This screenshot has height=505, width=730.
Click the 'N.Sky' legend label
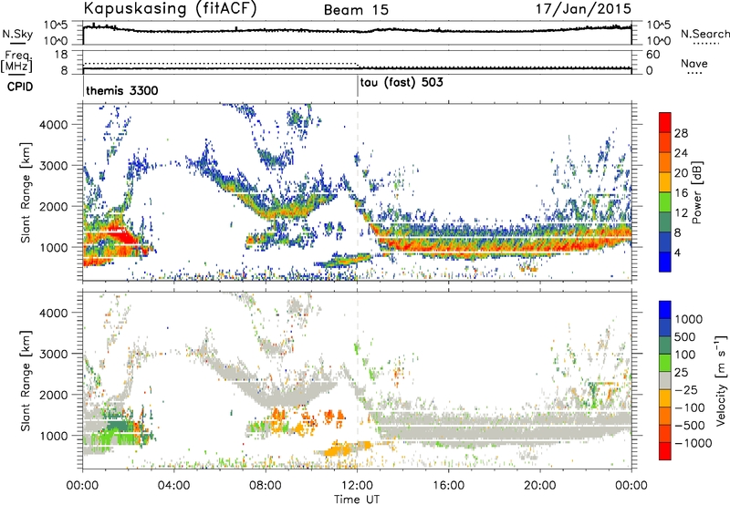pos(17,34)
